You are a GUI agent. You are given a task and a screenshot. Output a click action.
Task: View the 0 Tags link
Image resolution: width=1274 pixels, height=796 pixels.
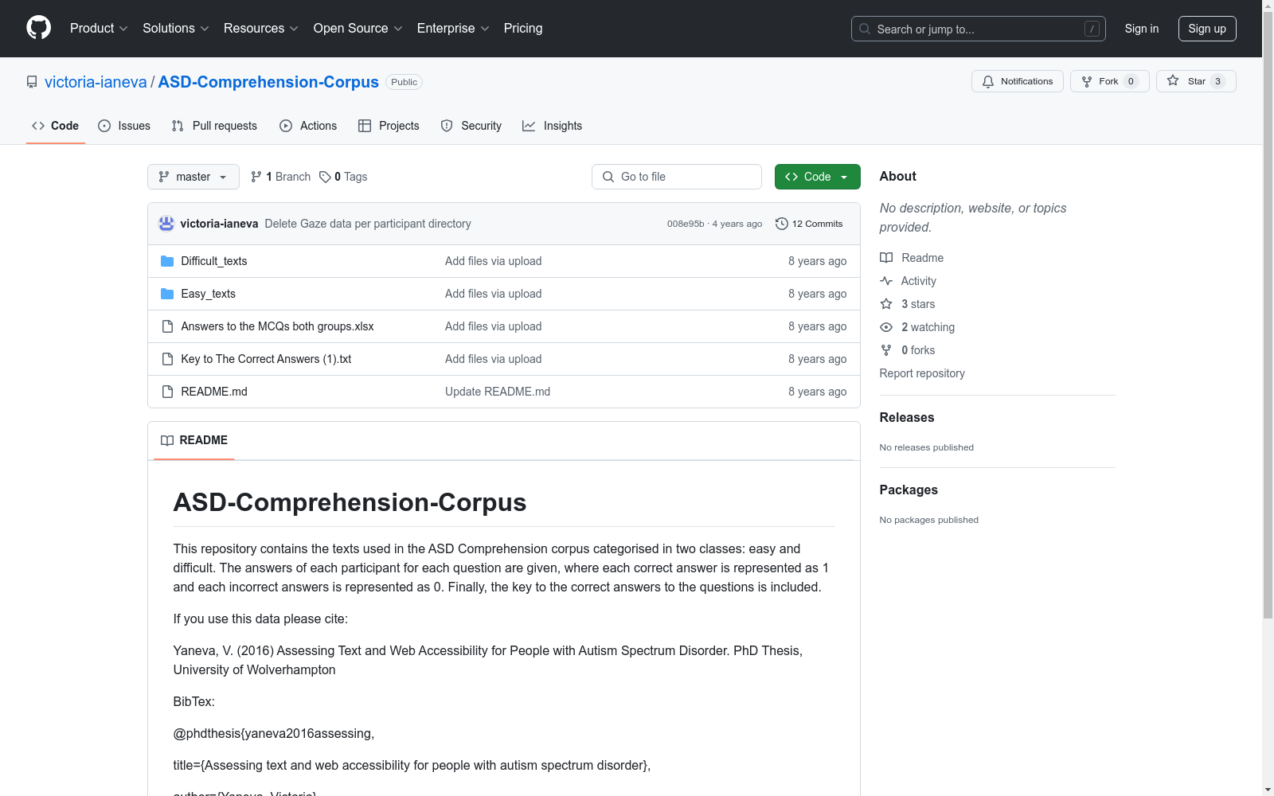[x=343, y=177]
